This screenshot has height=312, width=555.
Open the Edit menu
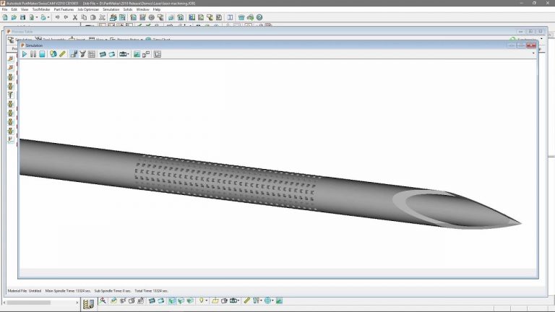[x=14, y=9]
